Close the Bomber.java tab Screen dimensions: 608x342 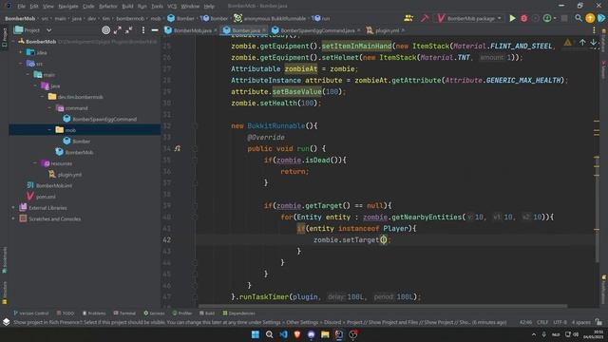point(264,30)
